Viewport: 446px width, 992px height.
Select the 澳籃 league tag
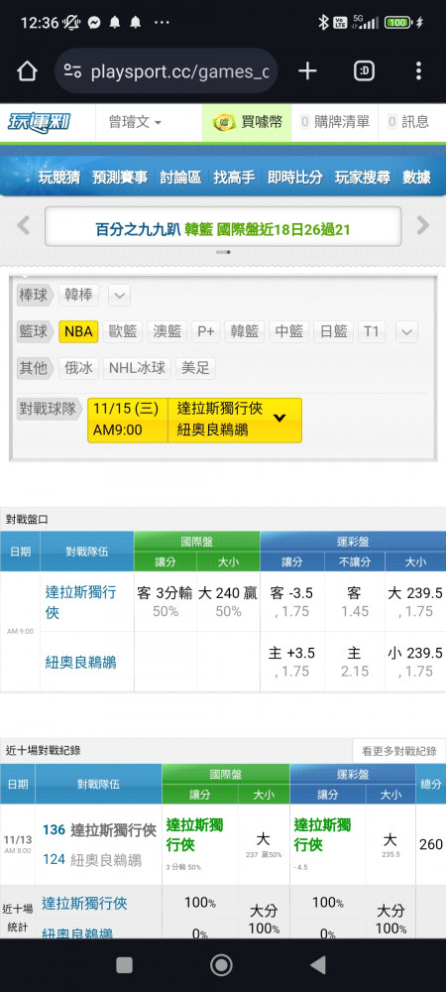pyautogui.click(x=167, y=331)
